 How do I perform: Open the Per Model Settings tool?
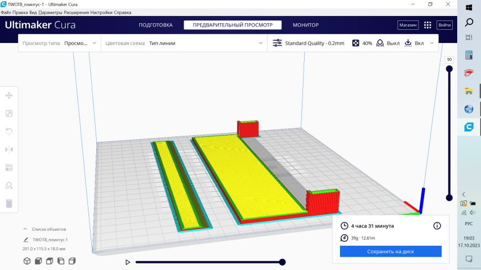coord(9,168)
